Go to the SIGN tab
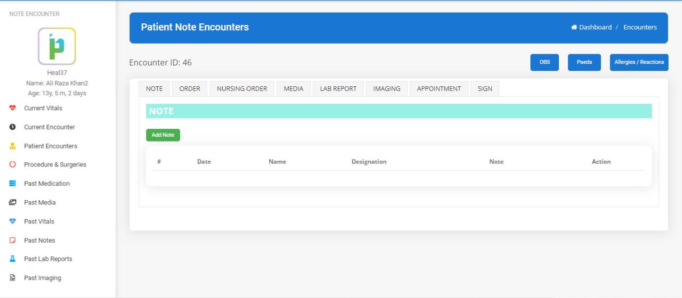This screenshot has width=682, height=298. click(485, 89)
